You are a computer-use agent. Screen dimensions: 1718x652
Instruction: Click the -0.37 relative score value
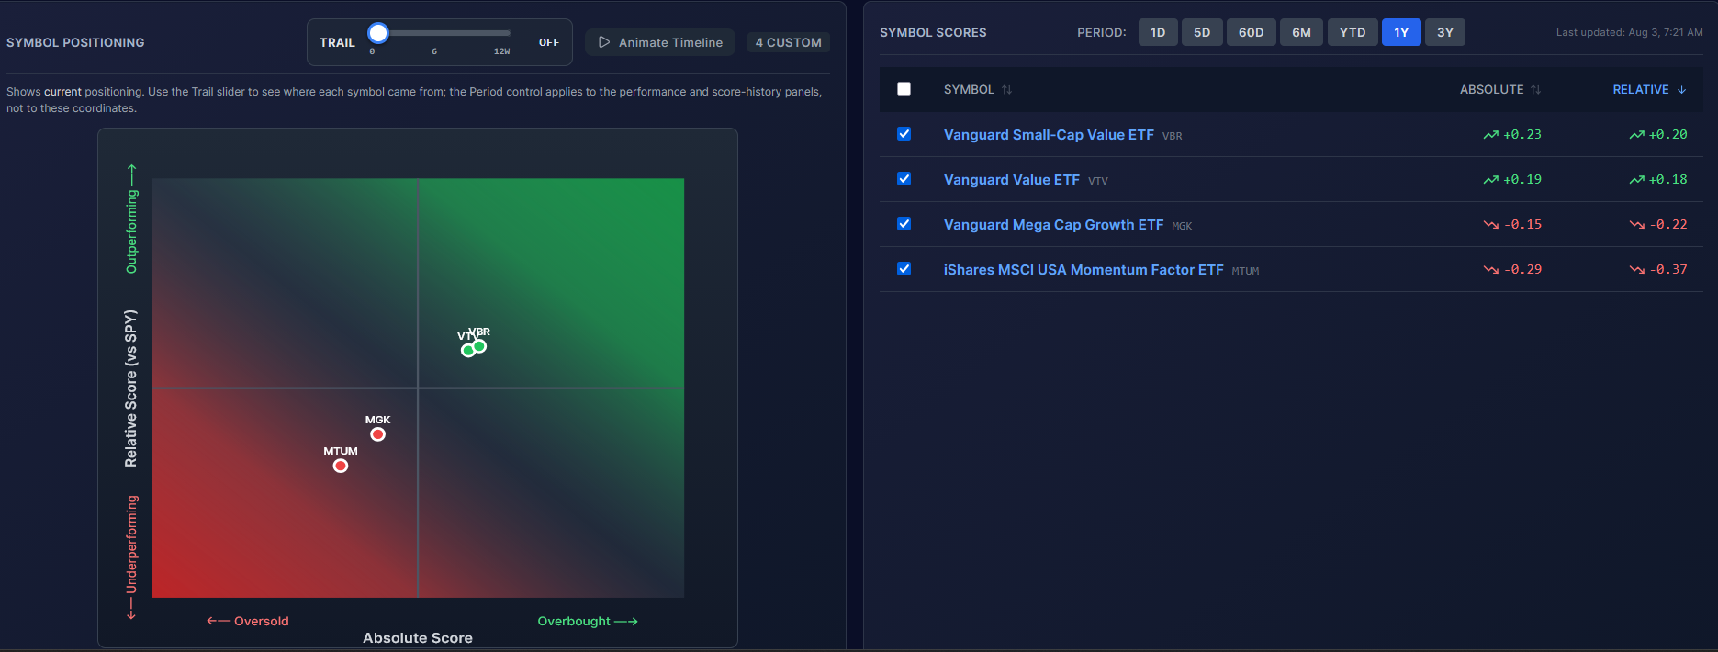1668,269
